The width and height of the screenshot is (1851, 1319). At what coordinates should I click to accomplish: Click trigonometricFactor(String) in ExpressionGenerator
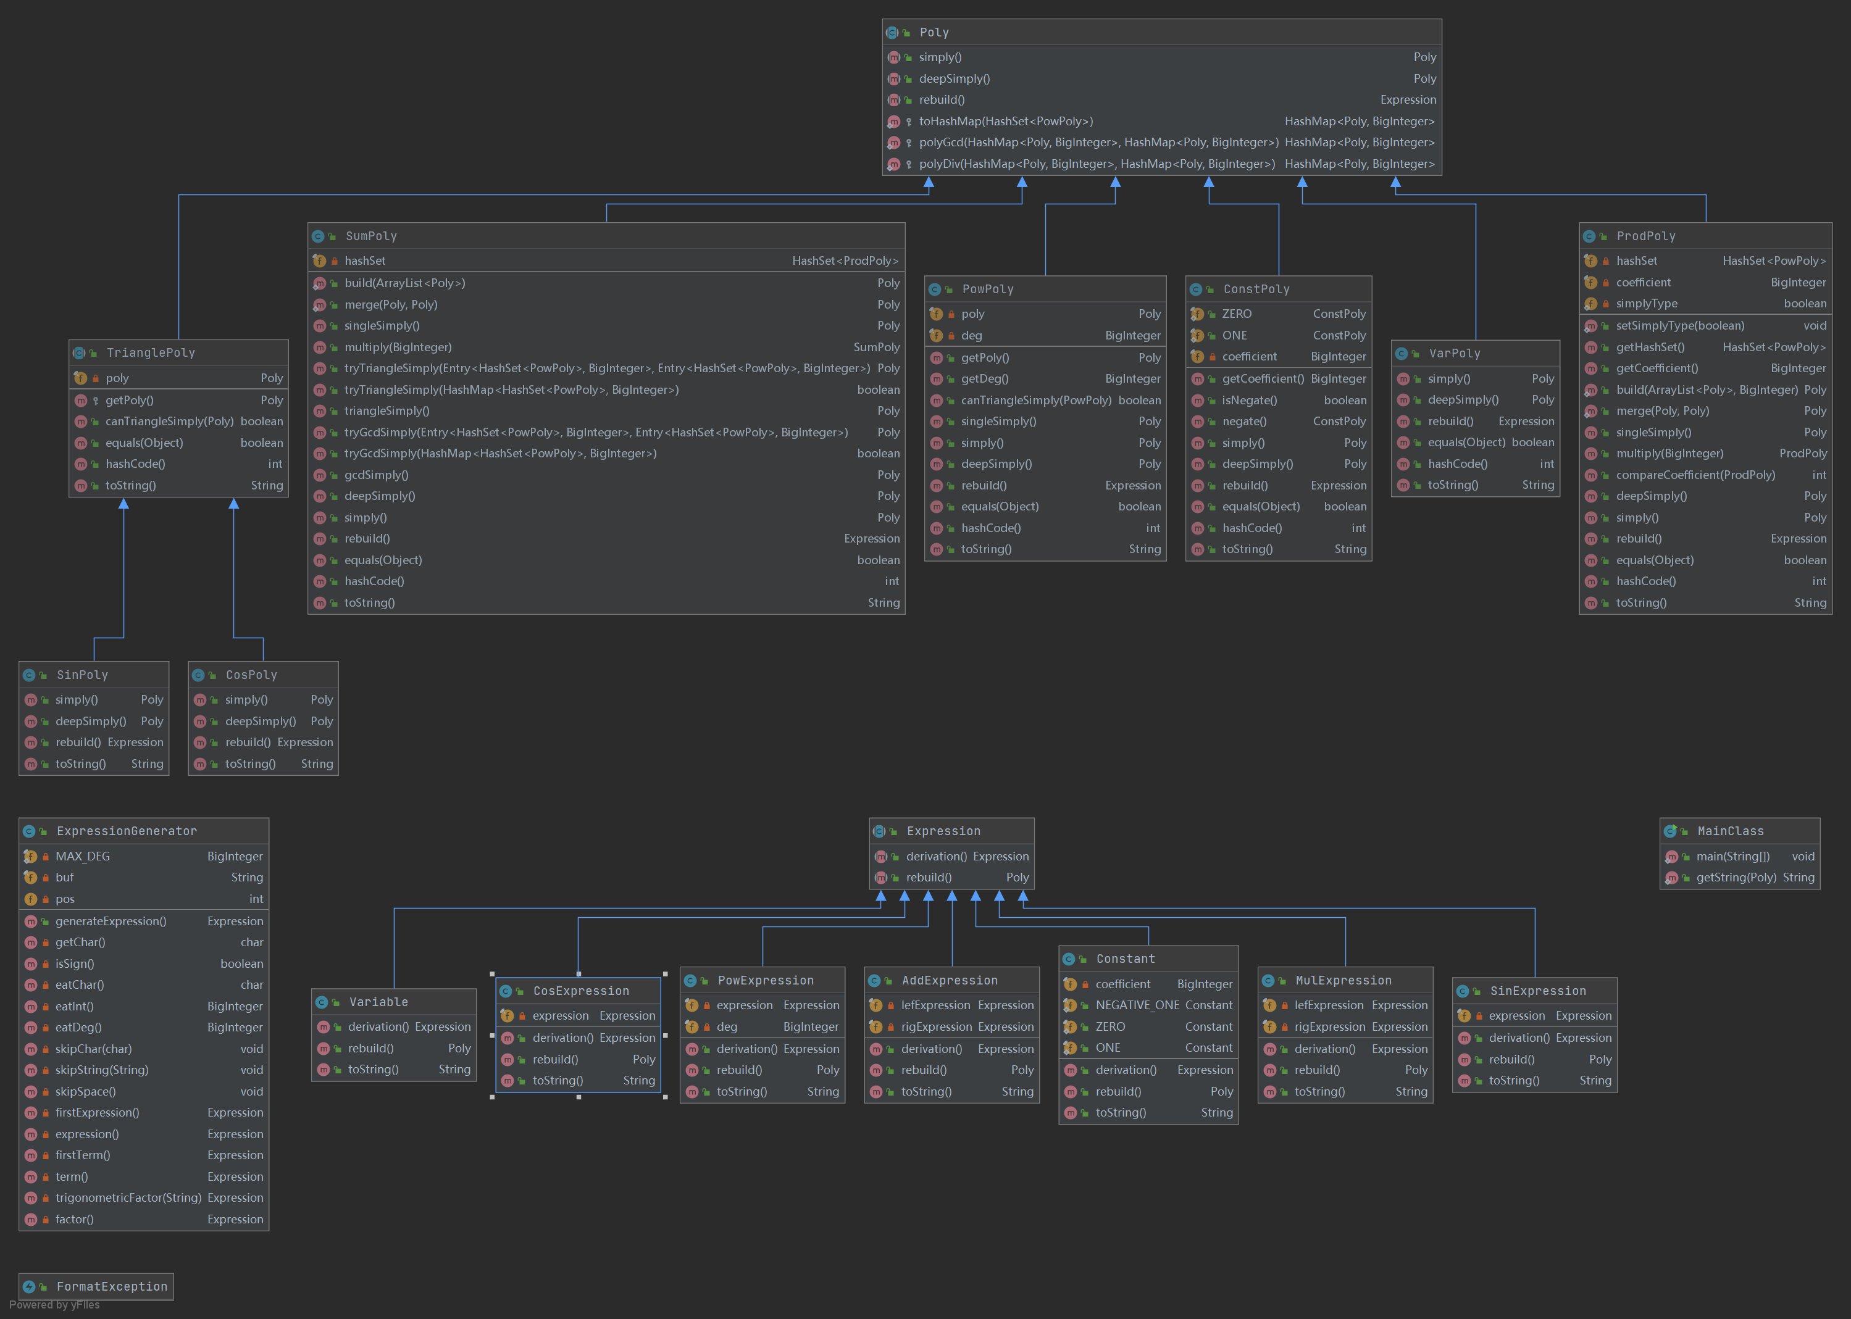pos(128,1198)
